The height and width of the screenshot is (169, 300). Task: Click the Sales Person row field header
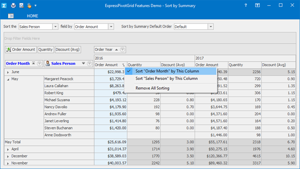click(x=68, y=63)
